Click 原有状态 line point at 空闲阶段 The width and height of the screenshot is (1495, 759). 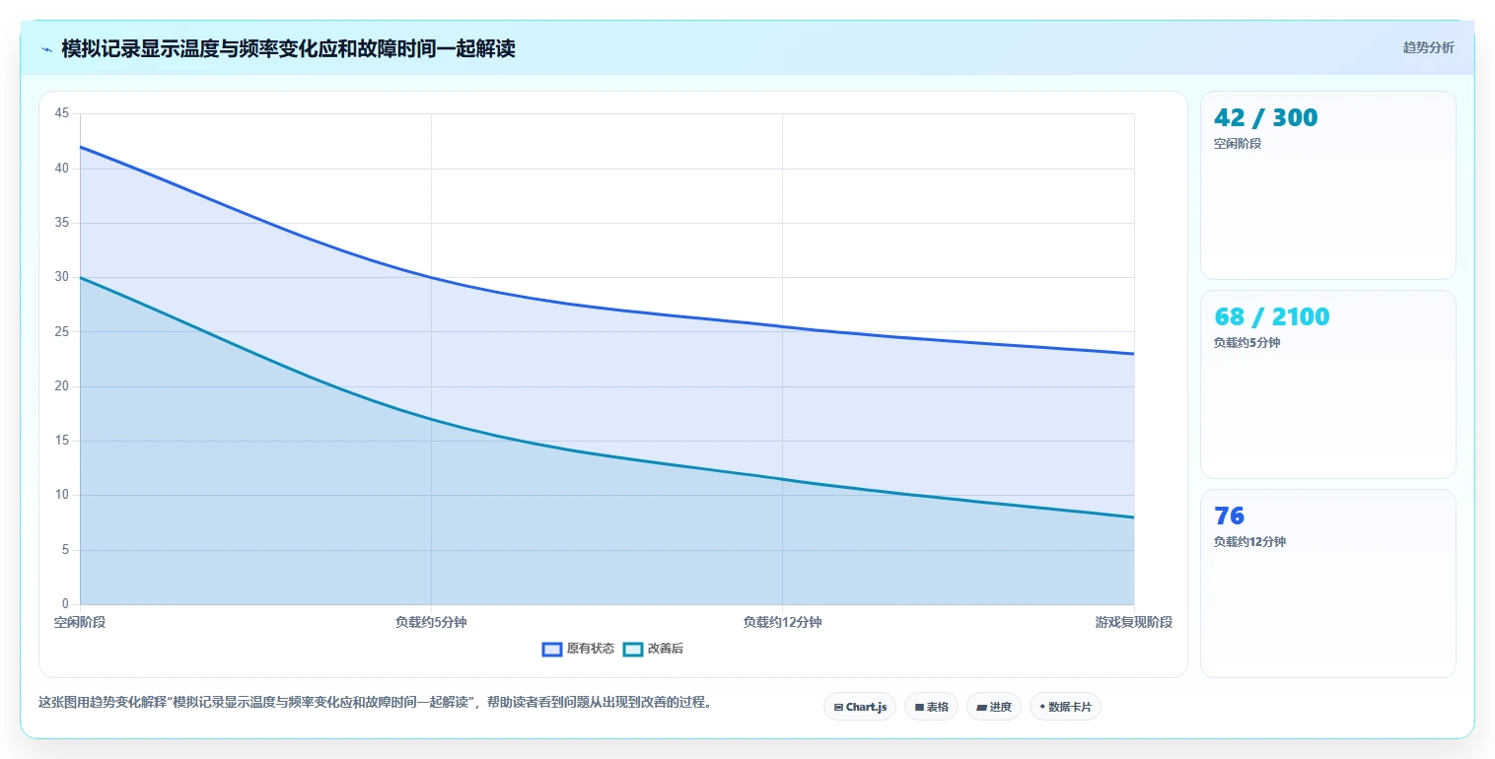click(x=80, y=147)
